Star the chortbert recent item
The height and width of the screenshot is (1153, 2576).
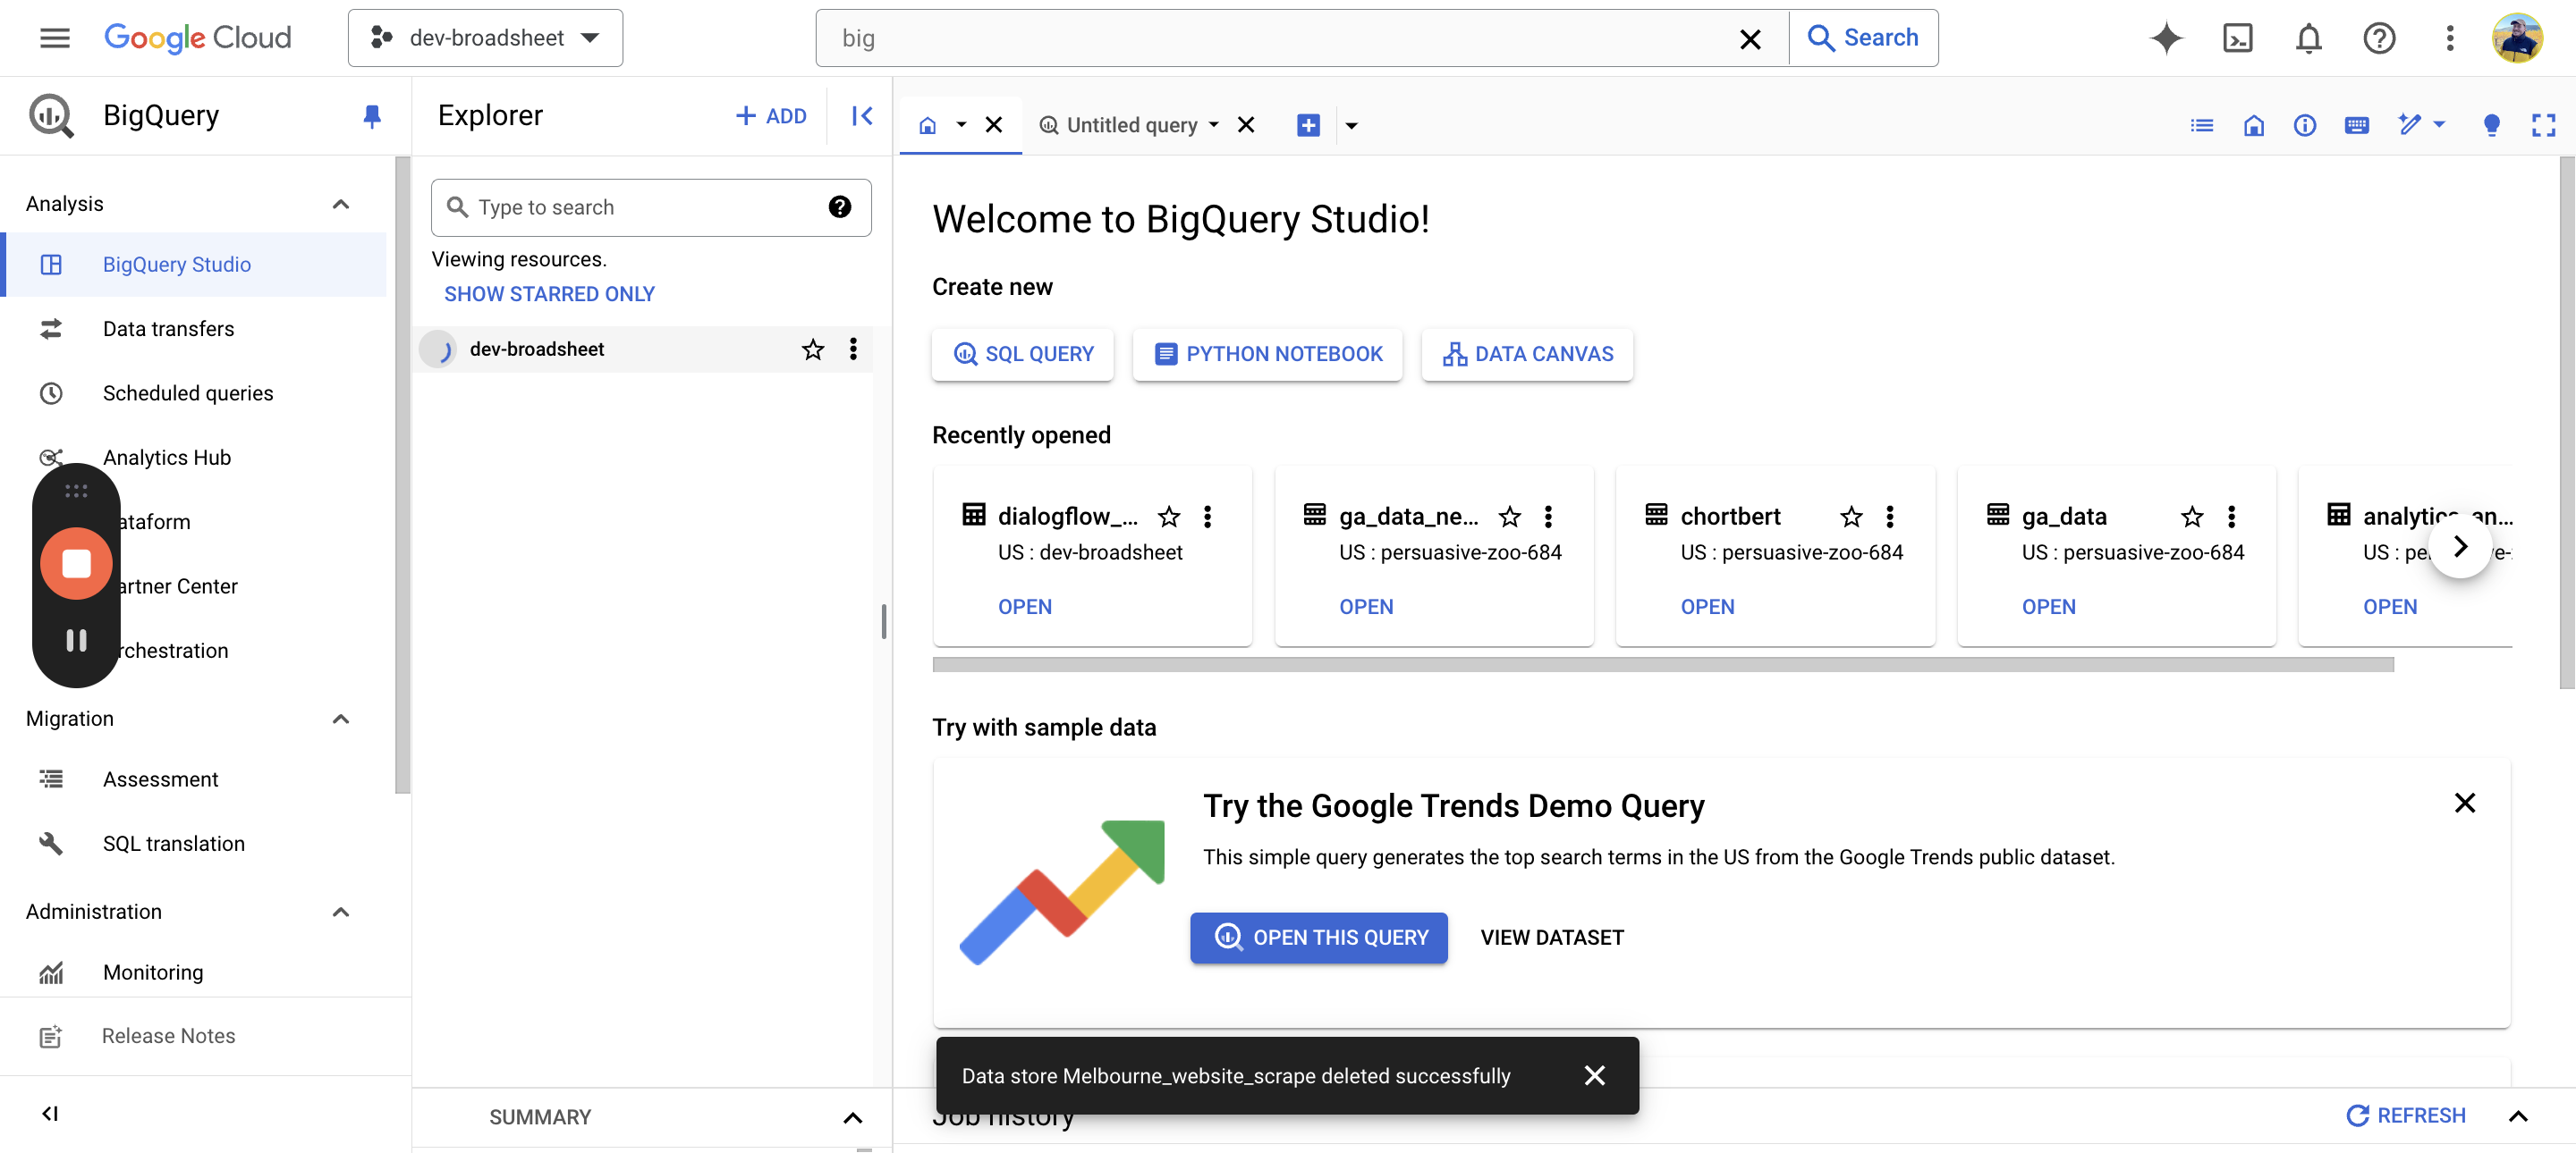(x=1851, y=517)
